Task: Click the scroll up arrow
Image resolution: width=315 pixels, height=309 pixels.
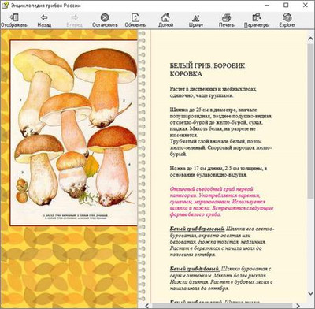Action: pyautogui.click(x=310, y=39)
